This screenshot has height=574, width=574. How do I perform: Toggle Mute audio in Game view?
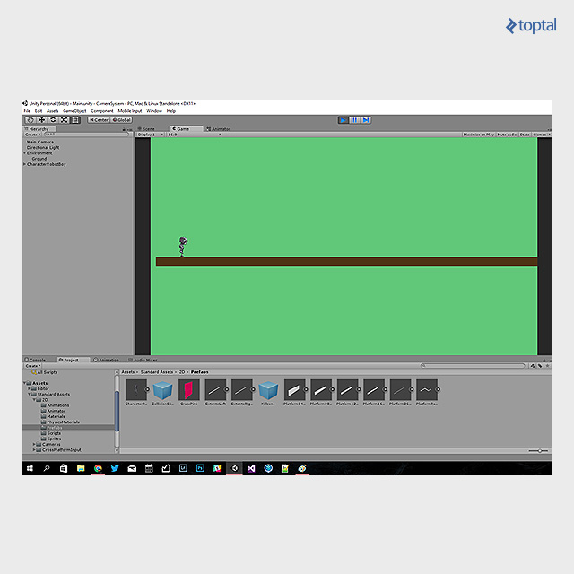coord(507,135)
